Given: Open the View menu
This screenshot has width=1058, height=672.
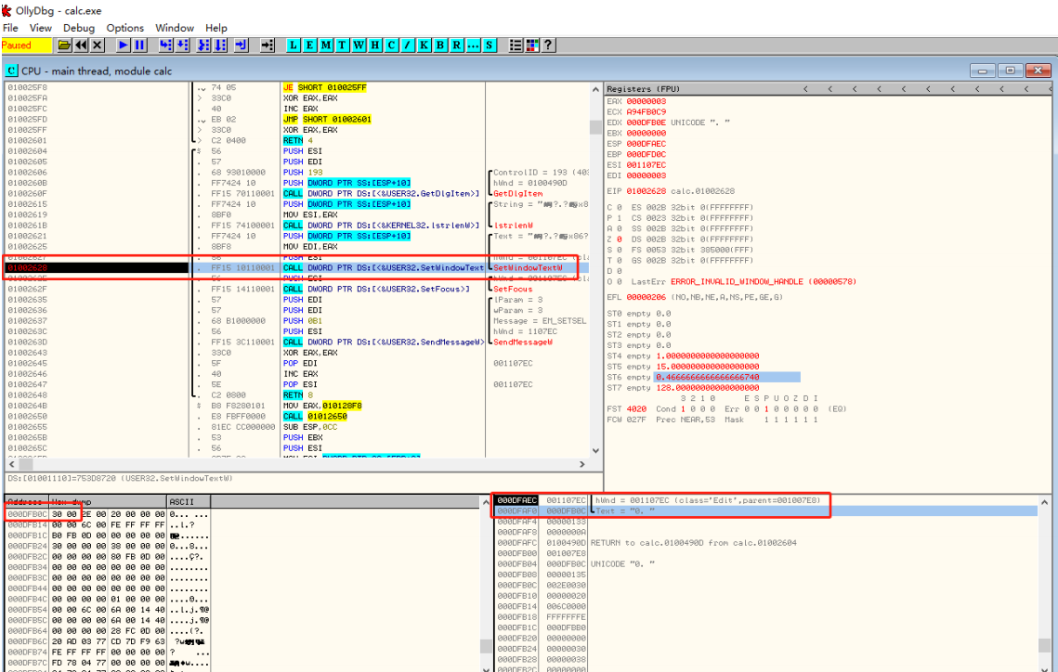Looking at the screenshot, I should (x=41, y=28).
